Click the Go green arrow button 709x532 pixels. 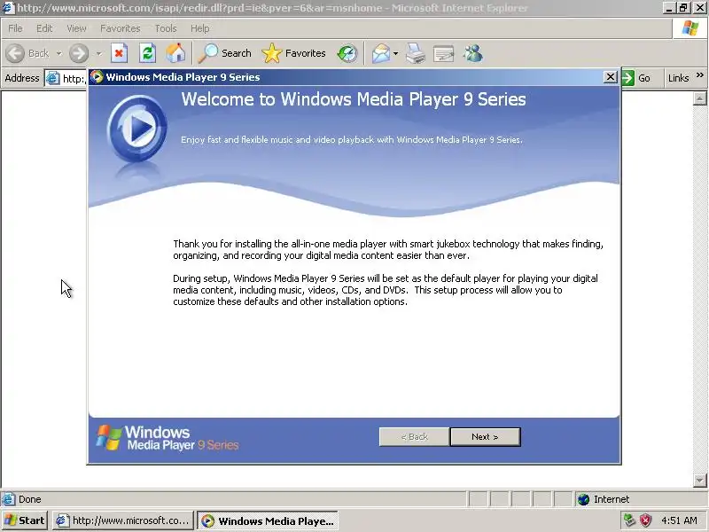(x=628, y=78)
